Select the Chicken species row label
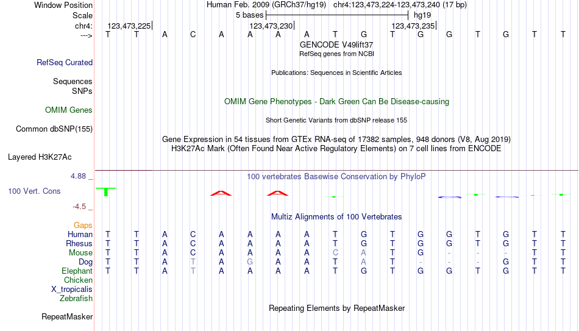Image resolution: width=579 pixels, height=331 pixels. click(x=78, y=280)
